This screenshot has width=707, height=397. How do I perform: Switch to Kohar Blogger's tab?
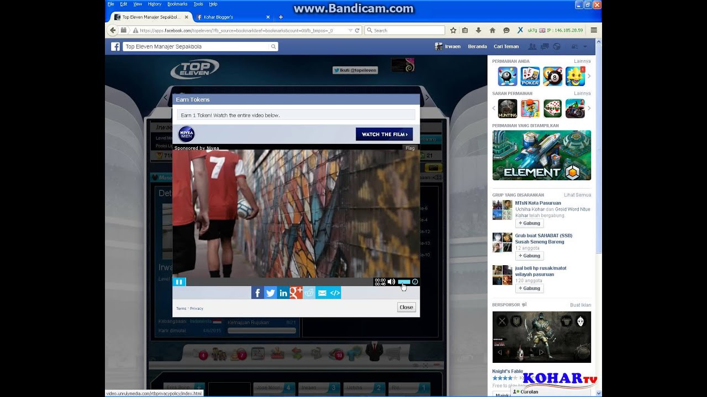pos(233,17)
